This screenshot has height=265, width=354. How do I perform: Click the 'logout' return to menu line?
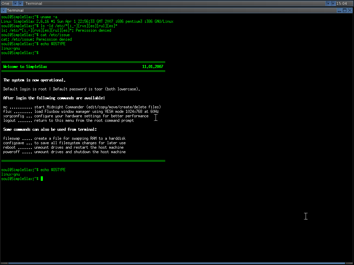(x=69, y=120)
